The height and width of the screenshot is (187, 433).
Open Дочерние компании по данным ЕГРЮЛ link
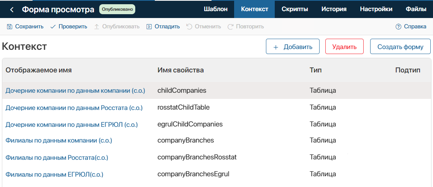tap(72, 125)
